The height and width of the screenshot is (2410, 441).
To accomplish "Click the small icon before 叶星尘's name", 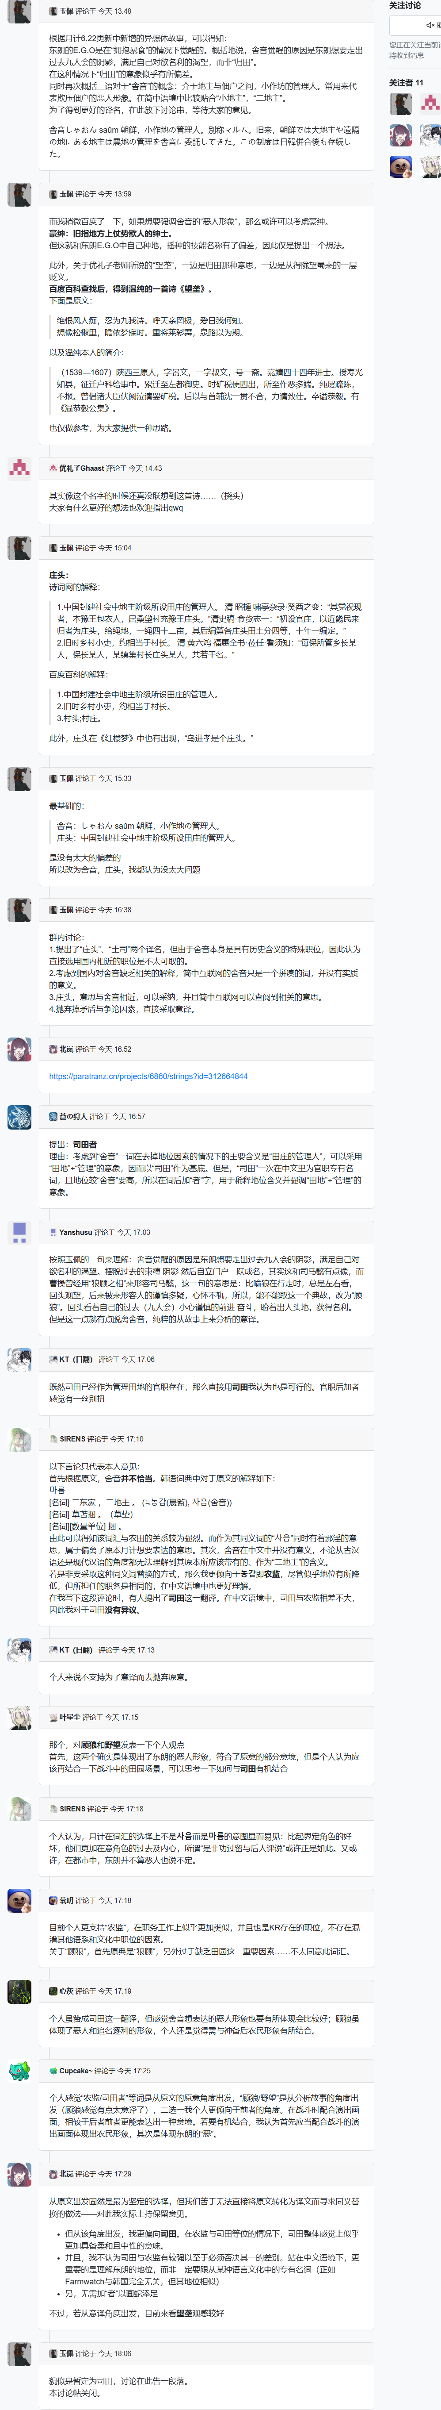I will (53, 1717).
